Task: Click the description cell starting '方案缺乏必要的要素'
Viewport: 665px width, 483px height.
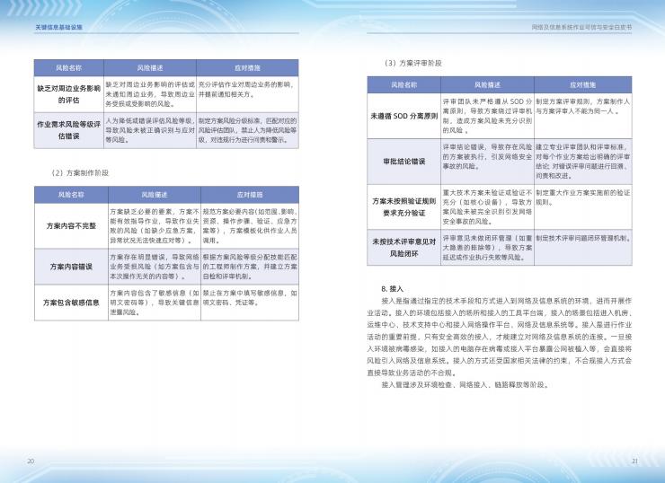Action: tap(155, 226)
